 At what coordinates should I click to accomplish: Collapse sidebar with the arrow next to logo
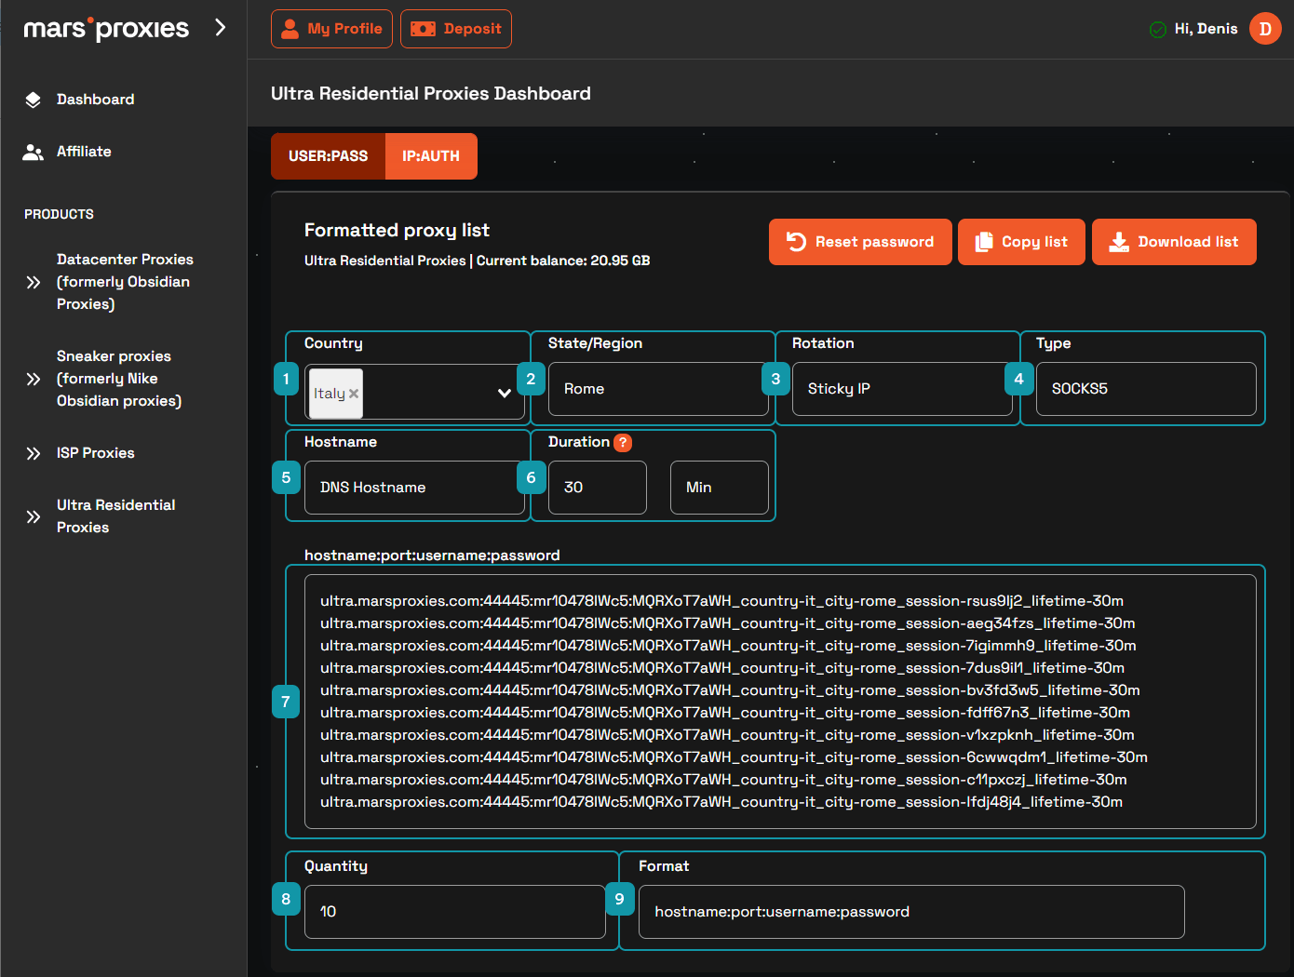(221, 27)
